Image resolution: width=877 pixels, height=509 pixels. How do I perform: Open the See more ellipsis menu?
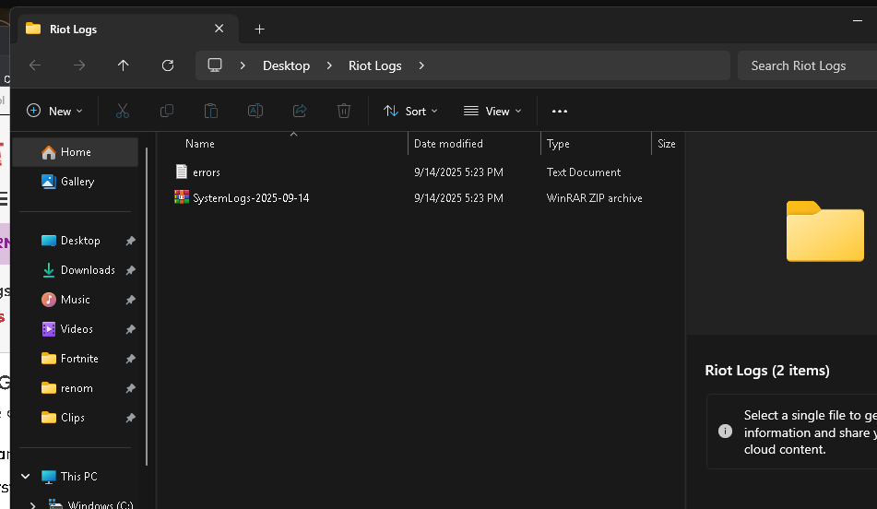(560, 112)
